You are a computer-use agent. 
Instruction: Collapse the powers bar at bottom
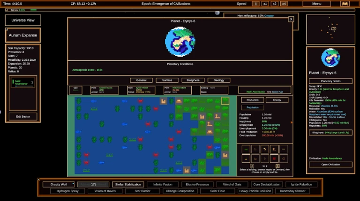(x=38, y=179)
